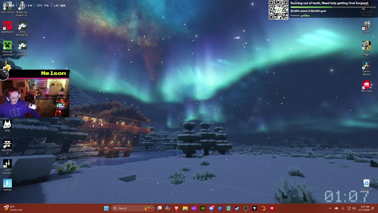Select the Stray desktop icon

click(7, 126)
